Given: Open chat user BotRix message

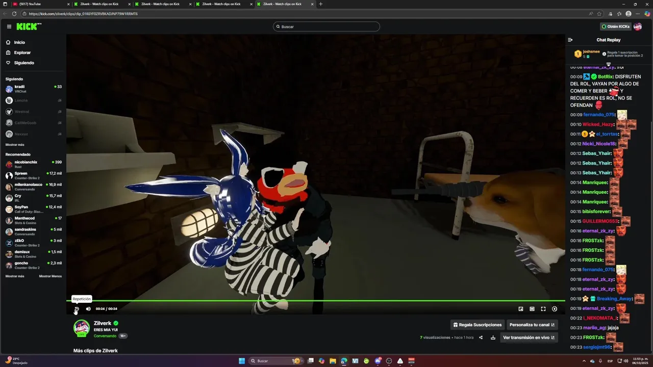Looking at the screenshot, I should (606, 76).
